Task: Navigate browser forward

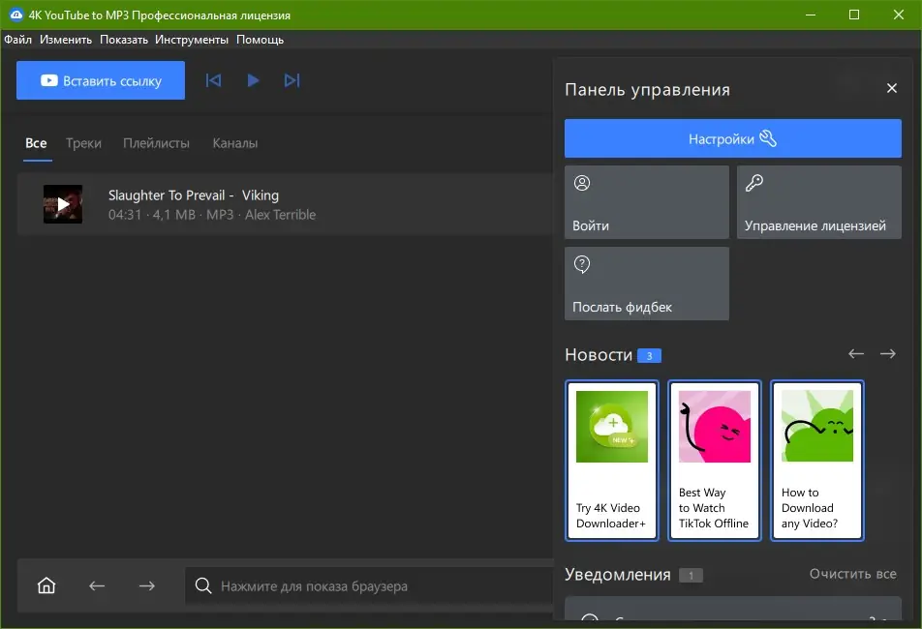Action: click(x=147, y=585)
